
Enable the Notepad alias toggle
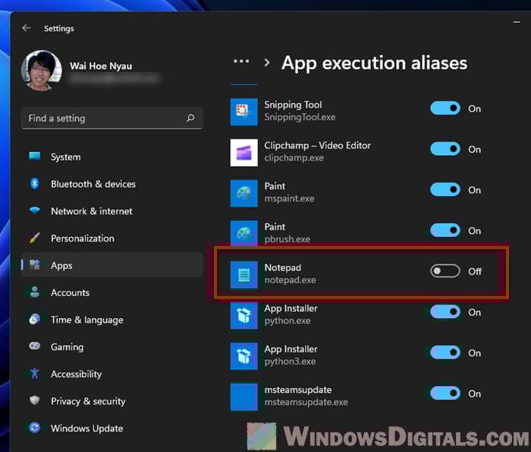pyautogui.click(x=445, y=271)
